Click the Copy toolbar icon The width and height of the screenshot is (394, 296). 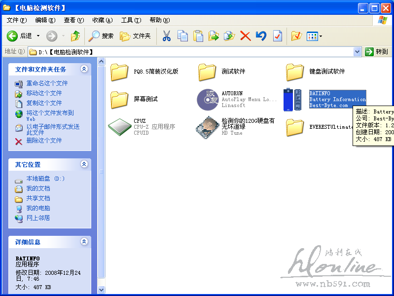point(182,36)
